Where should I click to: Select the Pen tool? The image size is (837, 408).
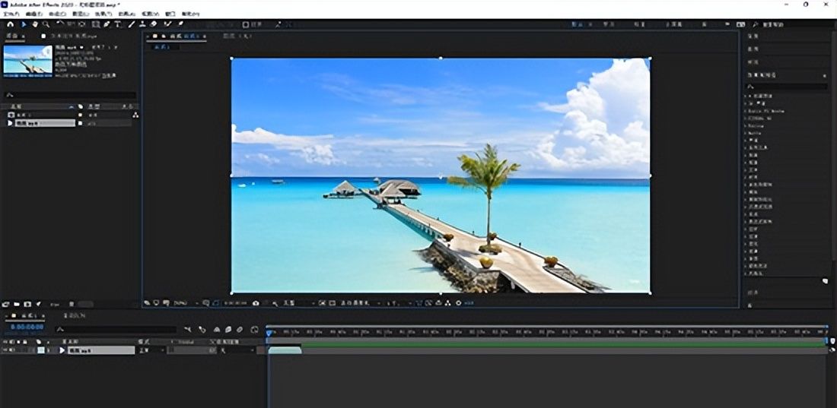107,24
